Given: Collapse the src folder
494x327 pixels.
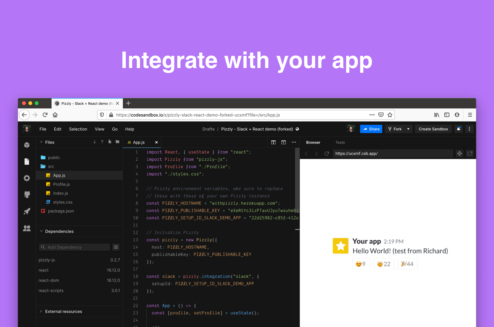Looking at the screenshot, I should tap(79, 166).
